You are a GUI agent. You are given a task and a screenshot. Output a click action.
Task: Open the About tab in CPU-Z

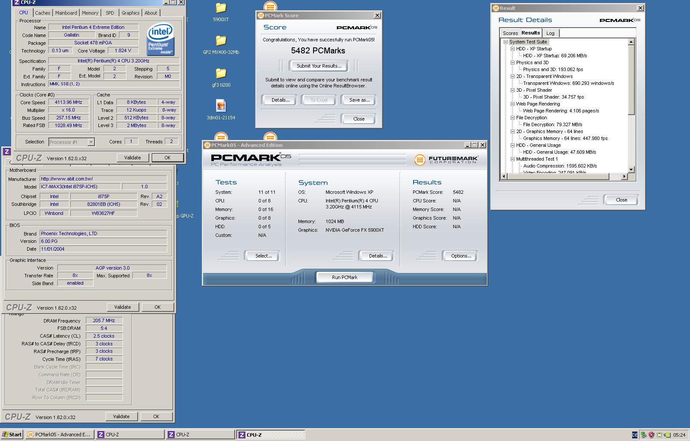(x=151, y=13)
